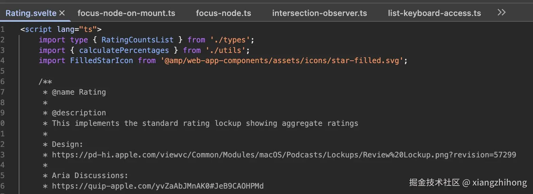Switch to list-keyboard-access.ts tab

434,13
